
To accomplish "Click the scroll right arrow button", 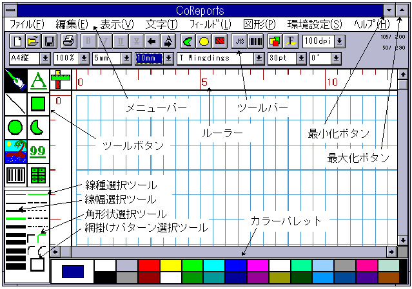I will coord(392,252).
